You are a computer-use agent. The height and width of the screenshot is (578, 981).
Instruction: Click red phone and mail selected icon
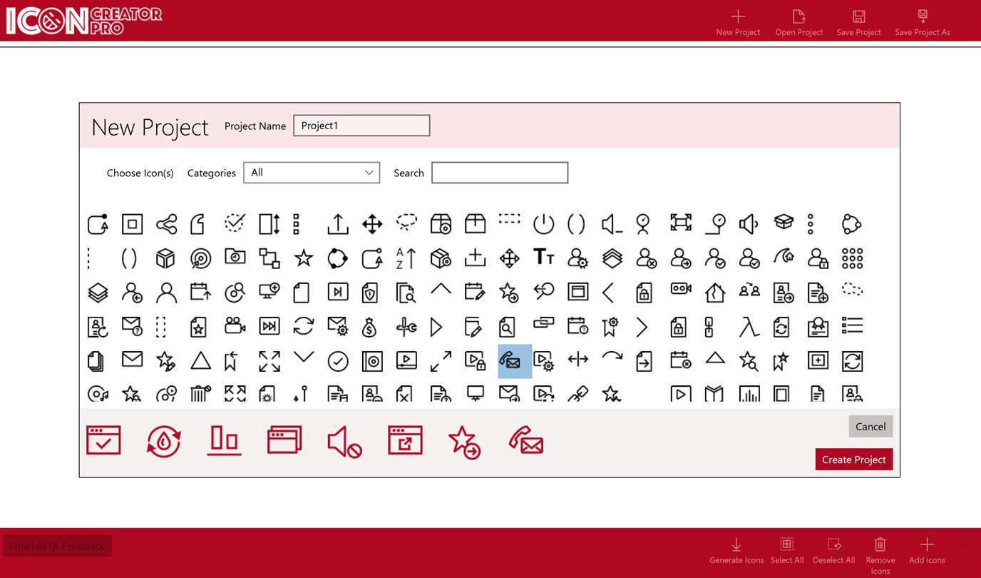526,440
